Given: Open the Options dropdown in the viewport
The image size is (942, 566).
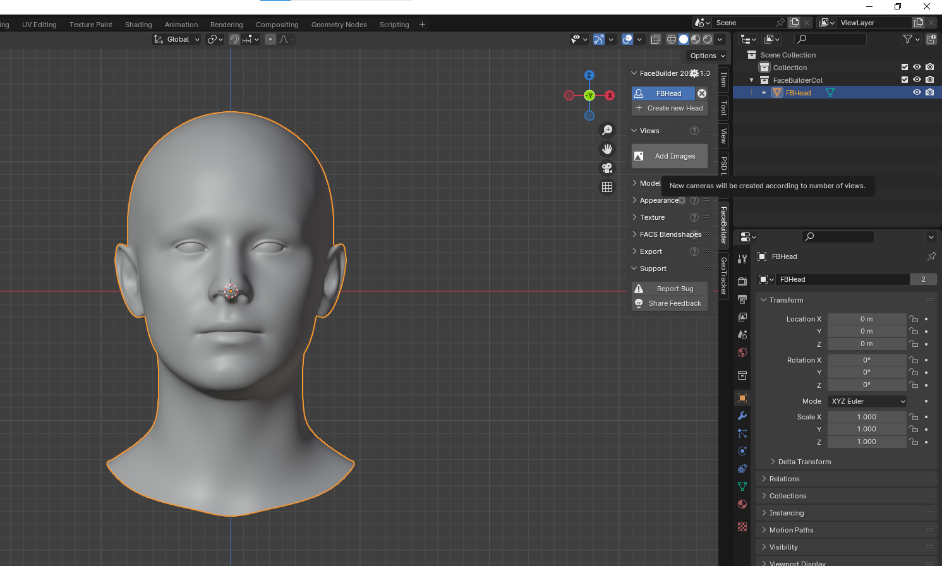Looking at the screenshot, I should 708,56.
